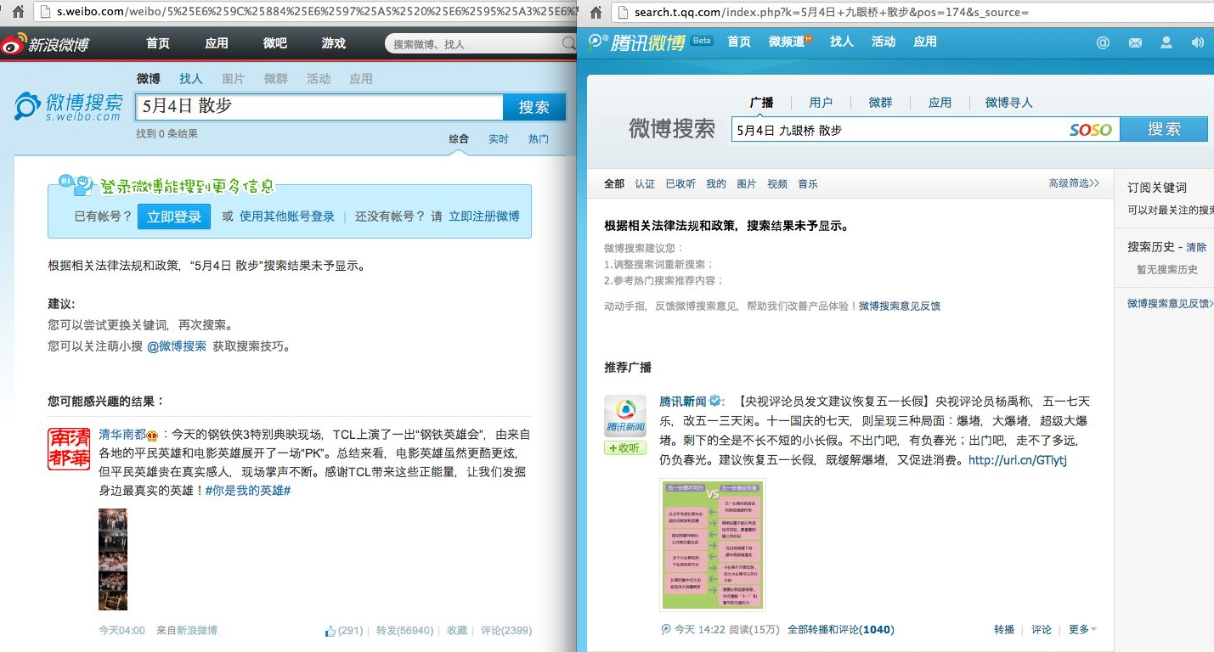
Task: Open the green infographic thumbnail in 腾讯新闻 post
Action: [x=713, y=545]
